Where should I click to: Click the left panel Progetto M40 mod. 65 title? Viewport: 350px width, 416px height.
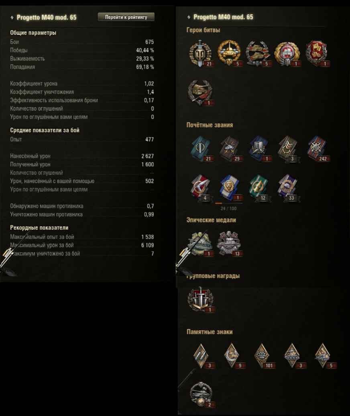click(x=47, y=18)
